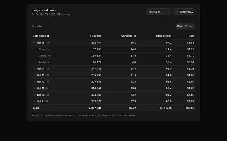Click the Group by label
This screenshot has width=227, height=141.
pyautogui.click(x=37, y=26)
